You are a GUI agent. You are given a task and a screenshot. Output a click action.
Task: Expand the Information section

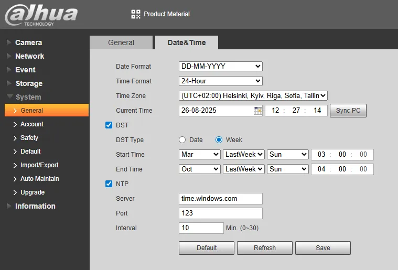coord(35,206)
